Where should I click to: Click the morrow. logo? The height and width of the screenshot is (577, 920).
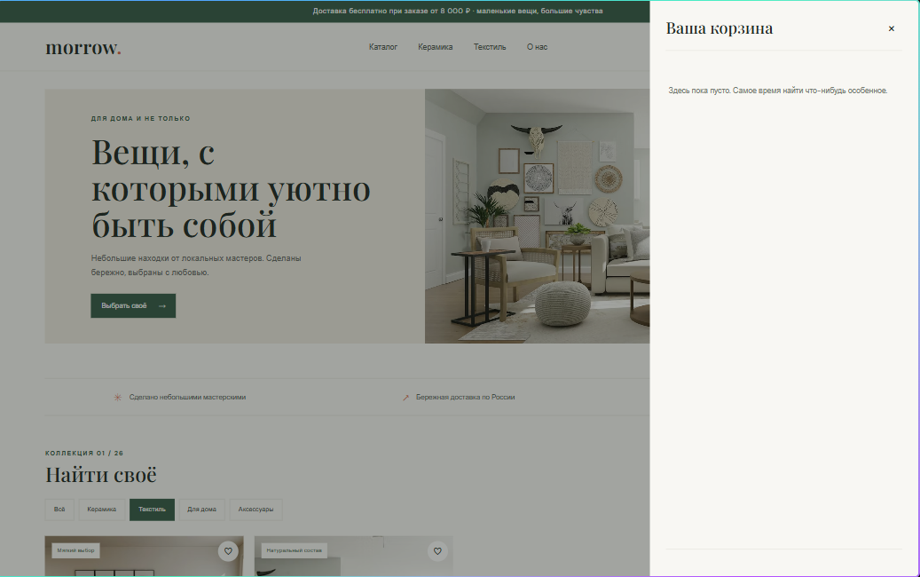(x=83, y=48)
